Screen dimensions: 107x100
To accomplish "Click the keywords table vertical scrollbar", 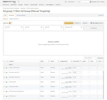I will coord(103,84).
